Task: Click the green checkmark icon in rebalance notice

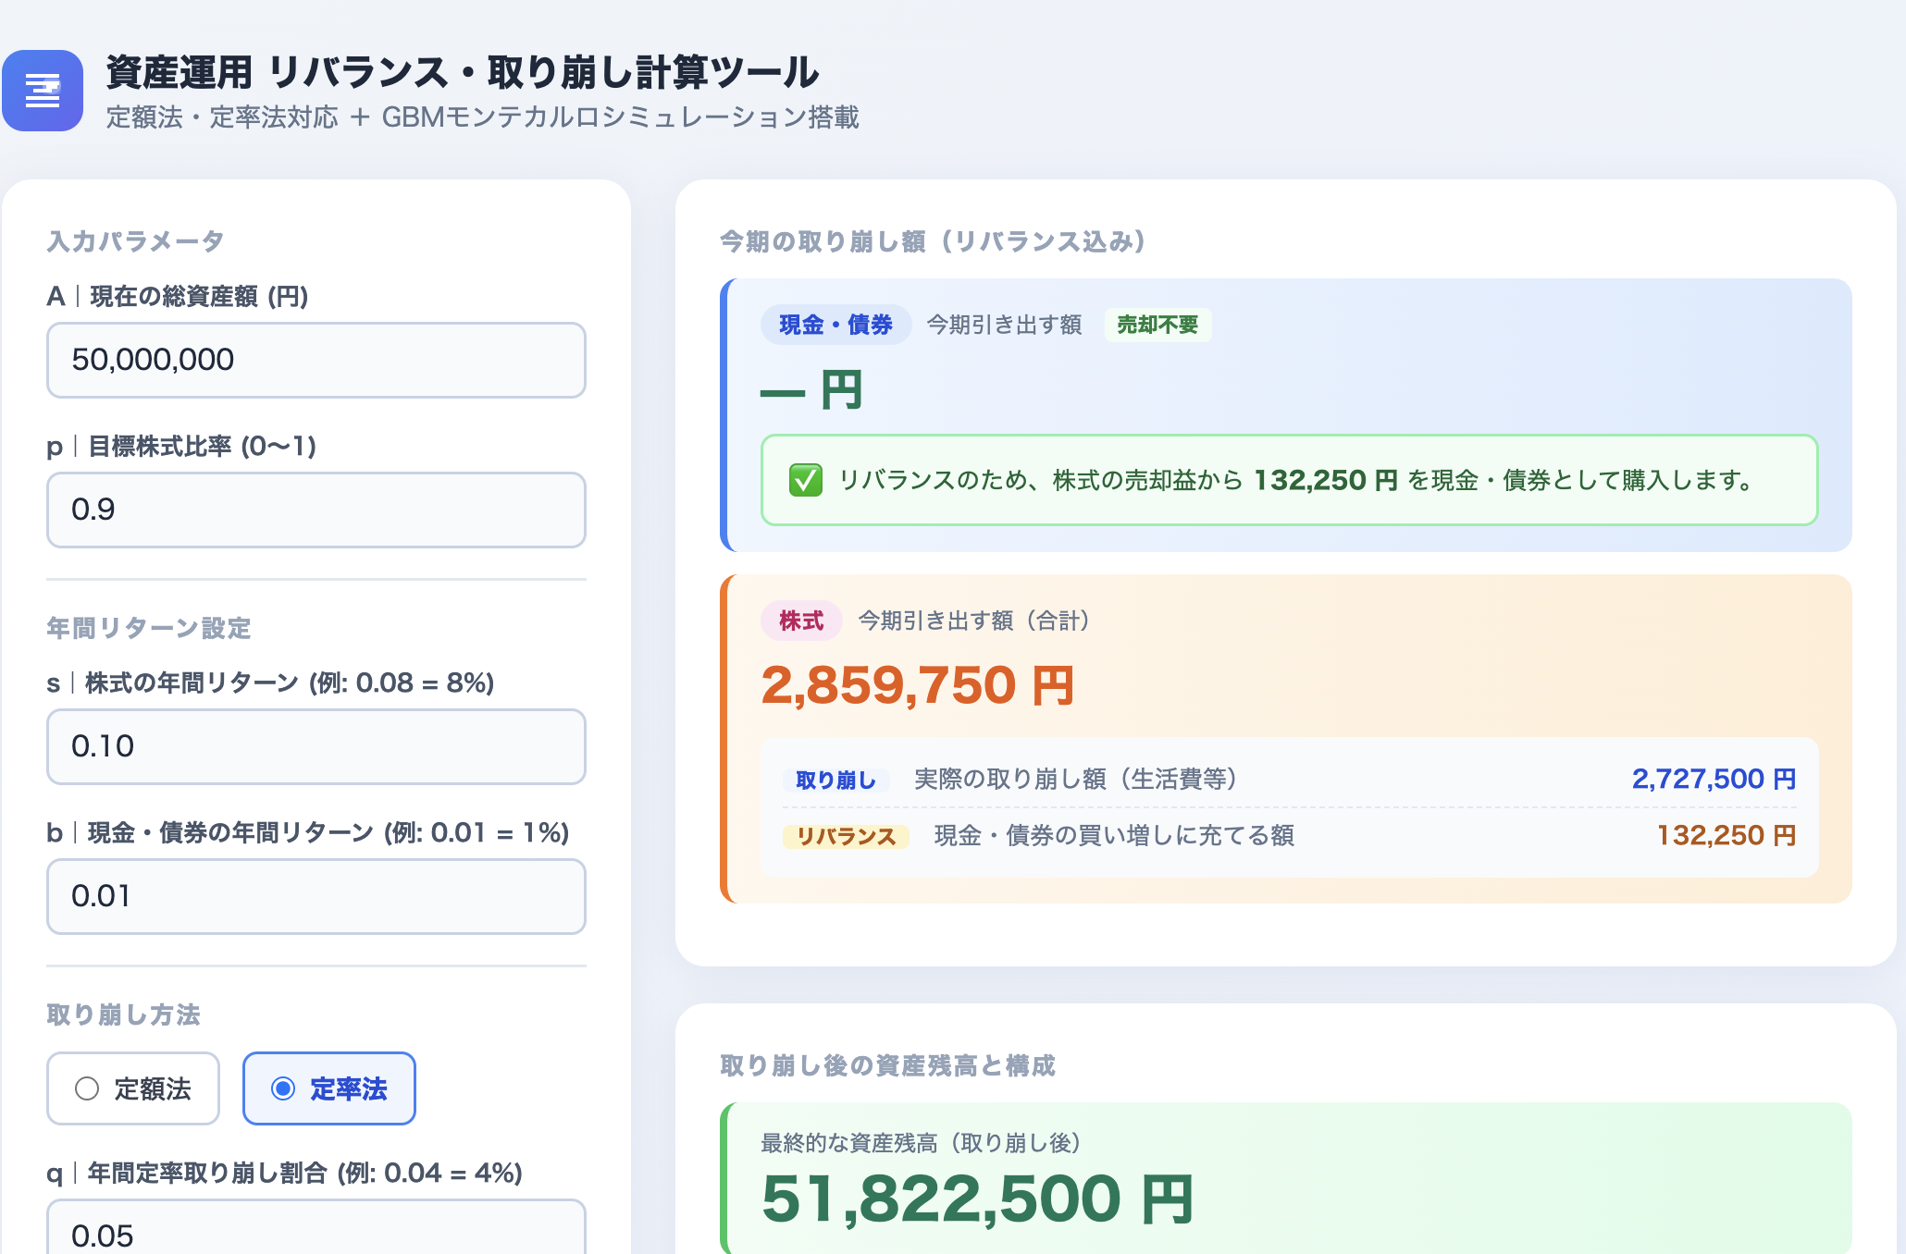Action: tap(805, 480)
